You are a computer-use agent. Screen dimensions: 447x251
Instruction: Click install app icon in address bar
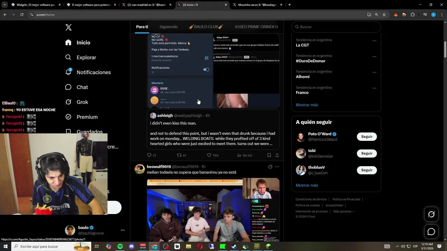369,15
